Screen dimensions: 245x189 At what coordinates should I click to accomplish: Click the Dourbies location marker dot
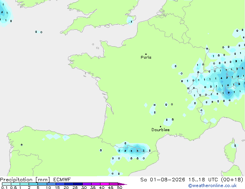click(160, 127)
